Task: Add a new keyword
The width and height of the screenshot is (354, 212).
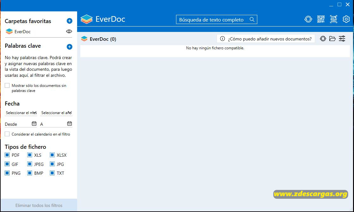Action: [70, 47]
